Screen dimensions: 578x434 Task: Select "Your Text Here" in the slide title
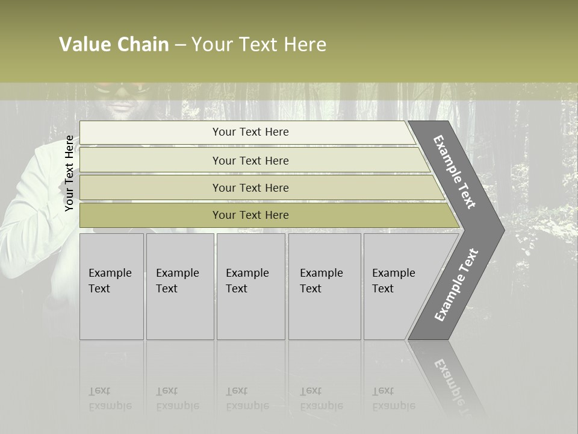coord(259,45)
